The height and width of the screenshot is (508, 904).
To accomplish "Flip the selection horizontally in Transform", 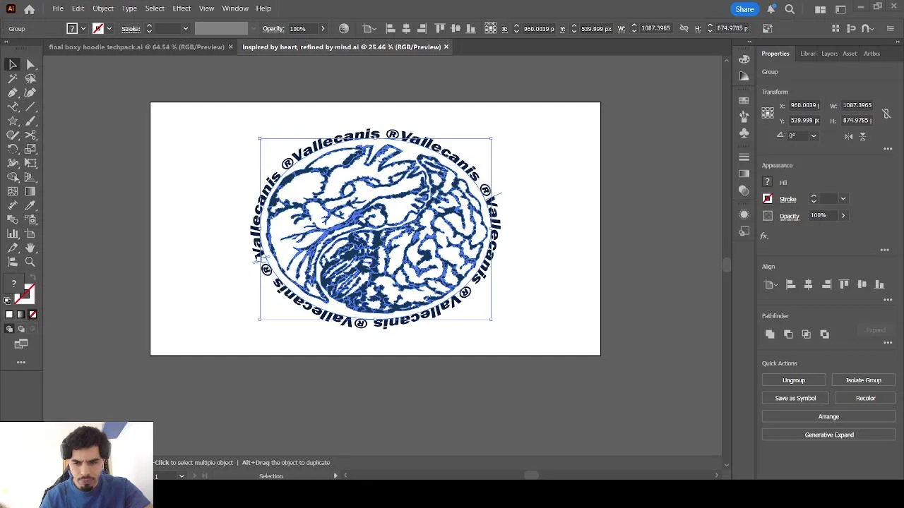I will [x=848, y=136].
